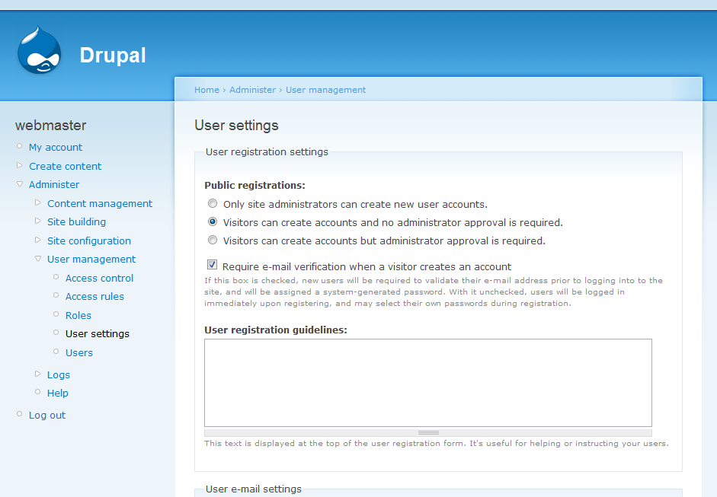Open Create content menu link

(65, 166)
